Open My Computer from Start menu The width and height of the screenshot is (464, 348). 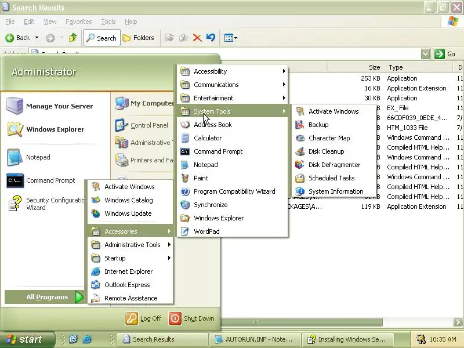click(144, 103)
